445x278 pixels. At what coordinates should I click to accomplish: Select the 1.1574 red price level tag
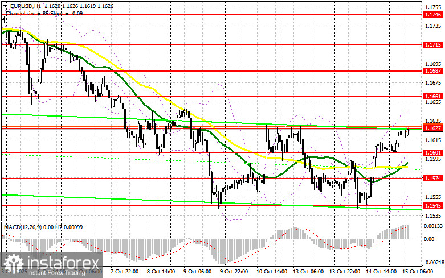point(433,179)
